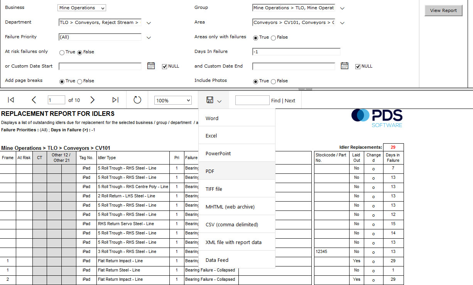Export the report to Word
The width and height of the screenshot is (473, 285).
pos(237,118)
